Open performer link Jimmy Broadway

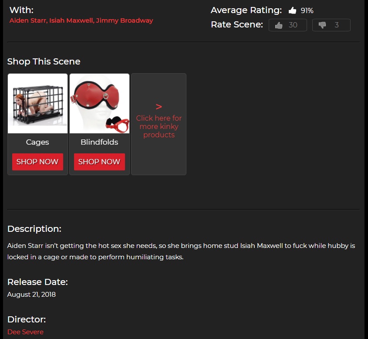click(125, 20)
